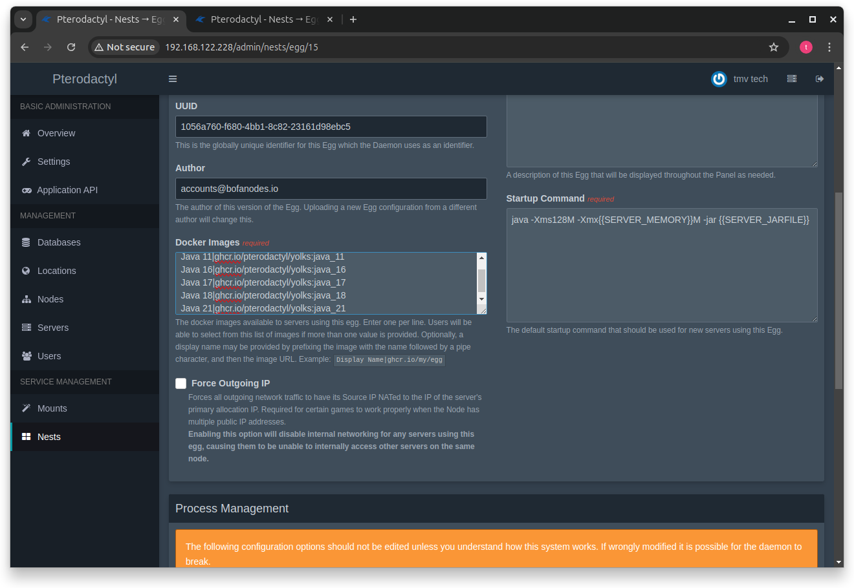The image size is (854, 588).
Task: Click the UUID text field
Action: [x=331, y=127]
